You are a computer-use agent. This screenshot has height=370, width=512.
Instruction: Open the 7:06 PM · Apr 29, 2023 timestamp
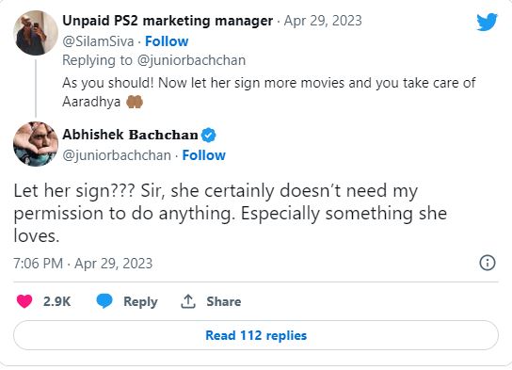(x=83, y=264)
